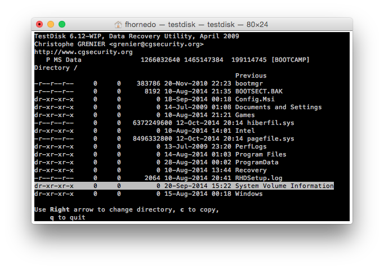This screenshot has height=269, width=384.
Task: Select the Recovery directory row
Action: click(x=150, y=170)
